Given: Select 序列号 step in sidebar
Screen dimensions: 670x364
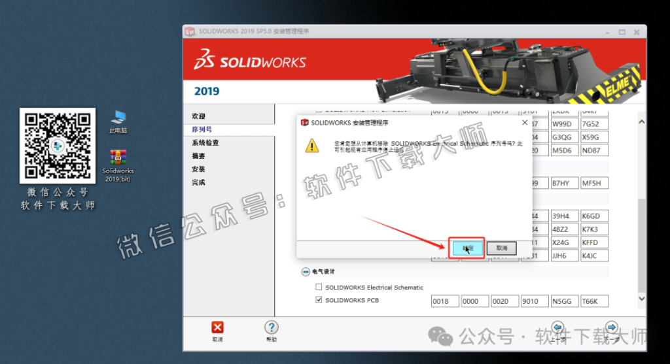Looking at the screenshot, I should point(202,129).
